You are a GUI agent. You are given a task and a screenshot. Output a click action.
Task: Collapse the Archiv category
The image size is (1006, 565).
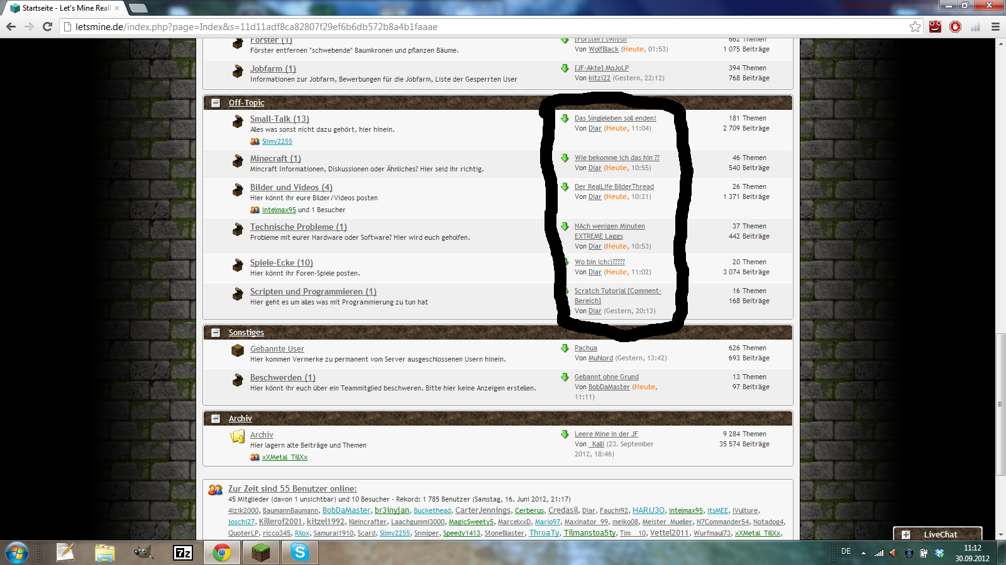click(216, 419)
